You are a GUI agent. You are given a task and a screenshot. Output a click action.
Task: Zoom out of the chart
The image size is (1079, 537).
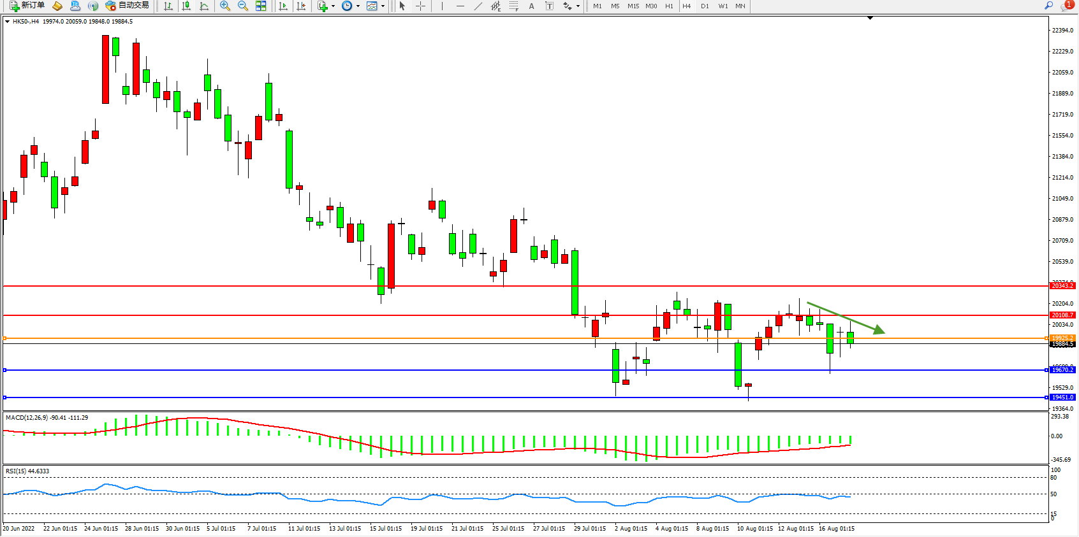[x=243, y=6]
